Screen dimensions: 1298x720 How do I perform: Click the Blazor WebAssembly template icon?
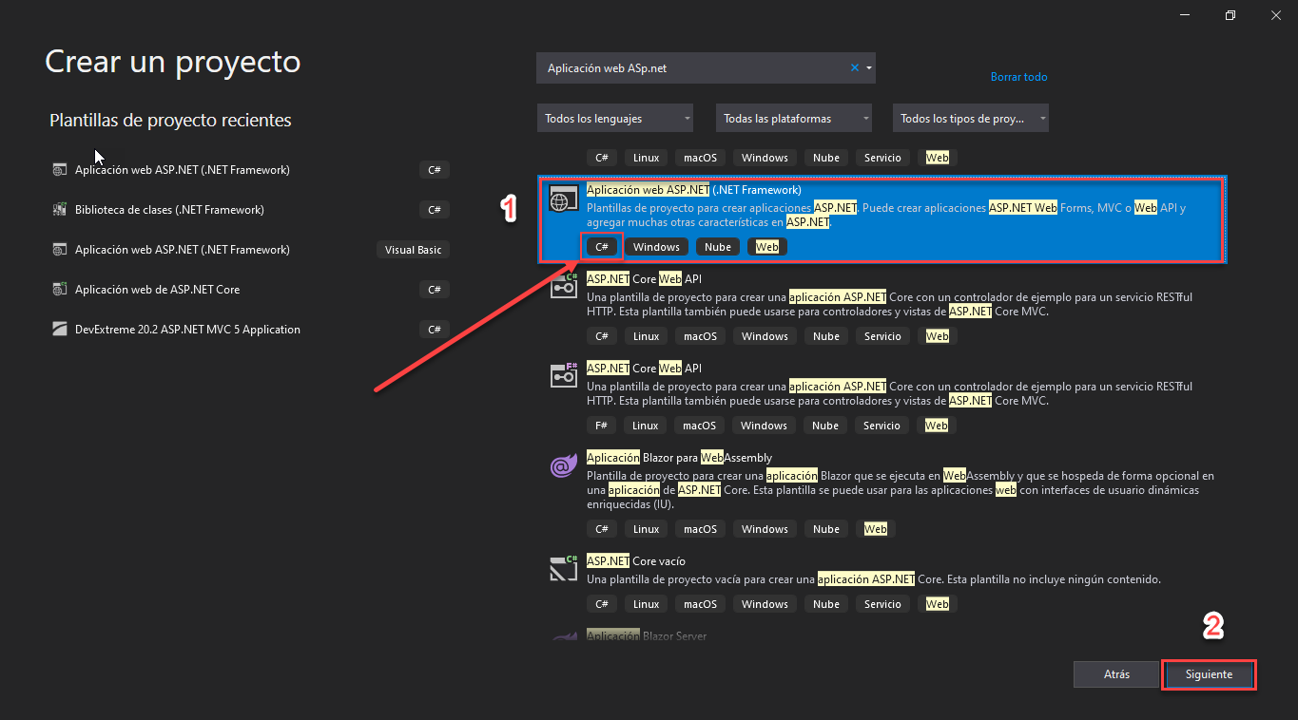click(x=564, y=464)
